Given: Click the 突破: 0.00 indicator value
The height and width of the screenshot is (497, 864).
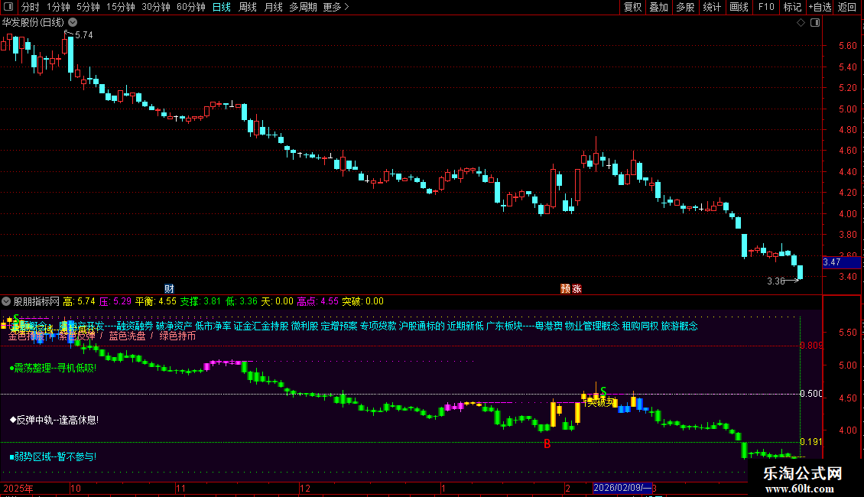Looking at the screenshot, I should coord(362,301).
